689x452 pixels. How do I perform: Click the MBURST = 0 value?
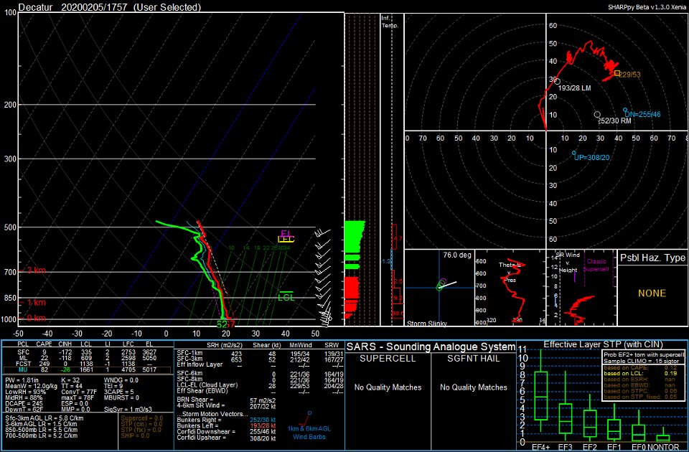point(121,397)
